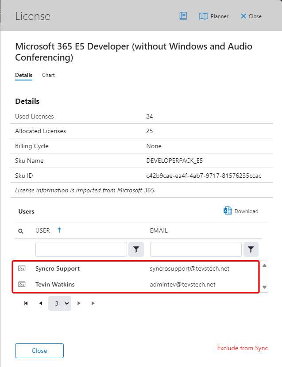
Task: Focus the EMAIL filter text box
Action: (196, 249)
